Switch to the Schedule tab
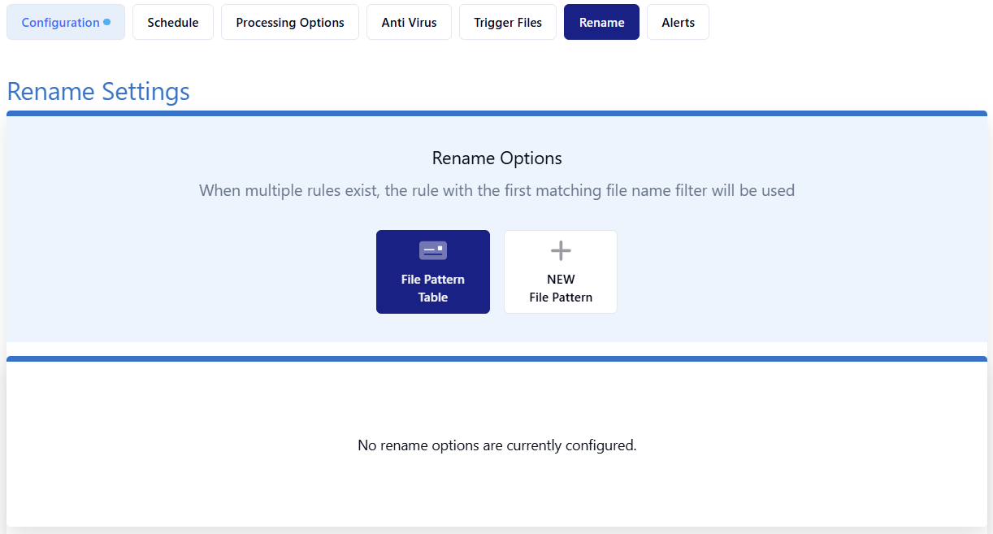The width and height of the screenshot is (993, 534). [173, 22]
